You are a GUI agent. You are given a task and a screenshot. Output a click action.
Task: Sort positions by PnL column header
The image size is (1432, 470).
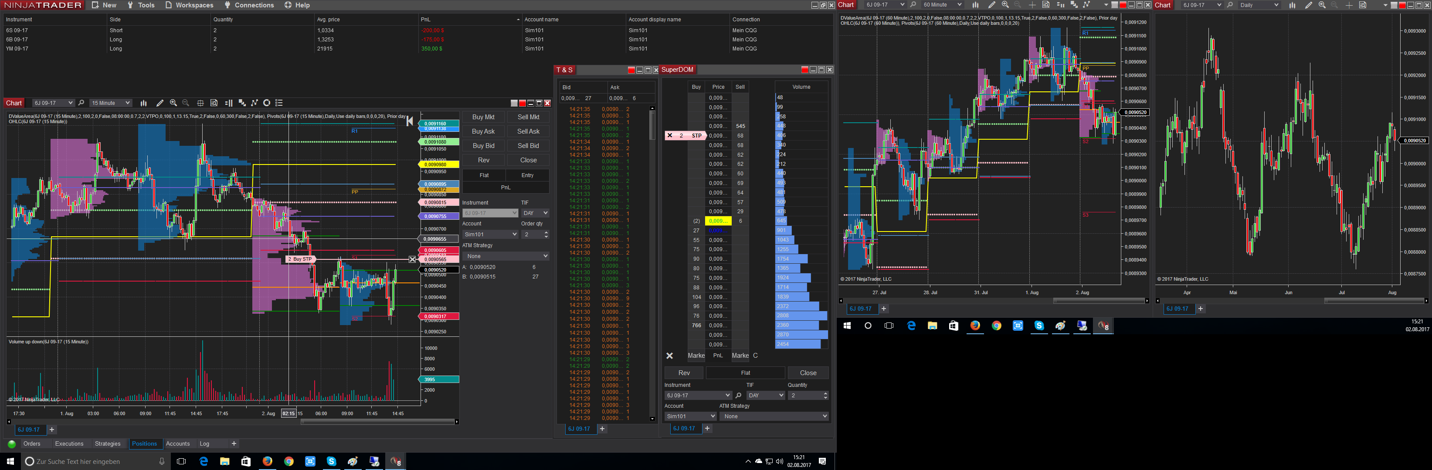(x=470, y=20)
